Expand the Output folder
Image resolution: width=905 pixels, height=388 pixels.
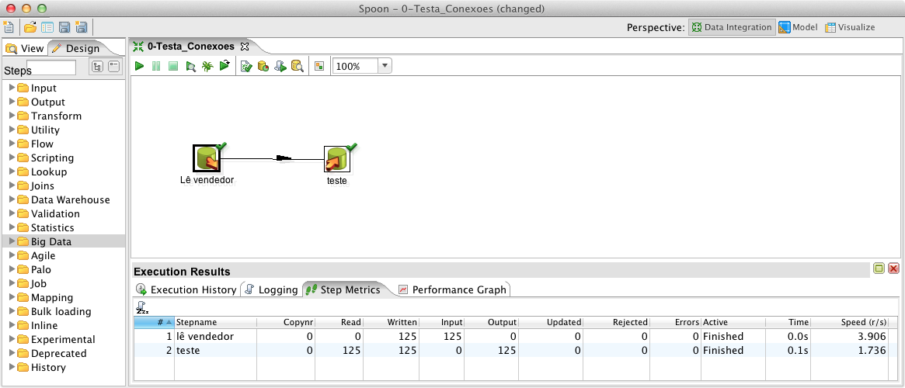click(x=12, y=102)
